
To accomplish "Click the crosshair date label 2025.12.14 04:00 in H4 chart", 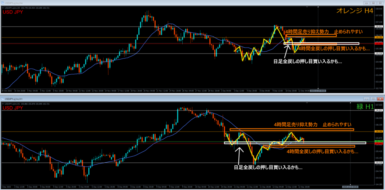I will 318,91.
